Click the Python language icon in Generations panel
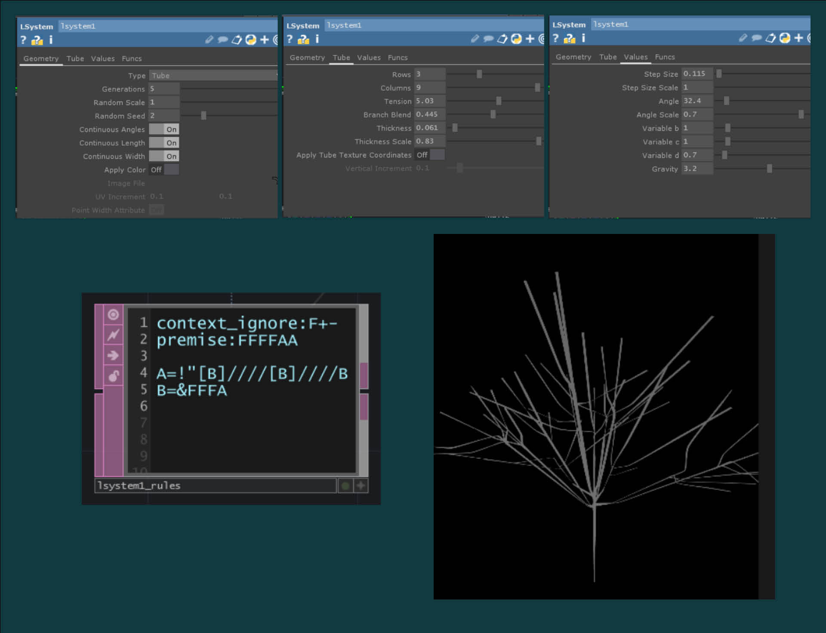 click(x=251, y=40)
